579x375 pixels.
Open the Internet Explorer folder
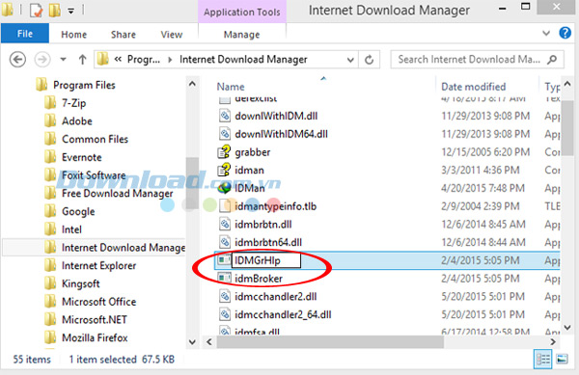tap(98, 265)
